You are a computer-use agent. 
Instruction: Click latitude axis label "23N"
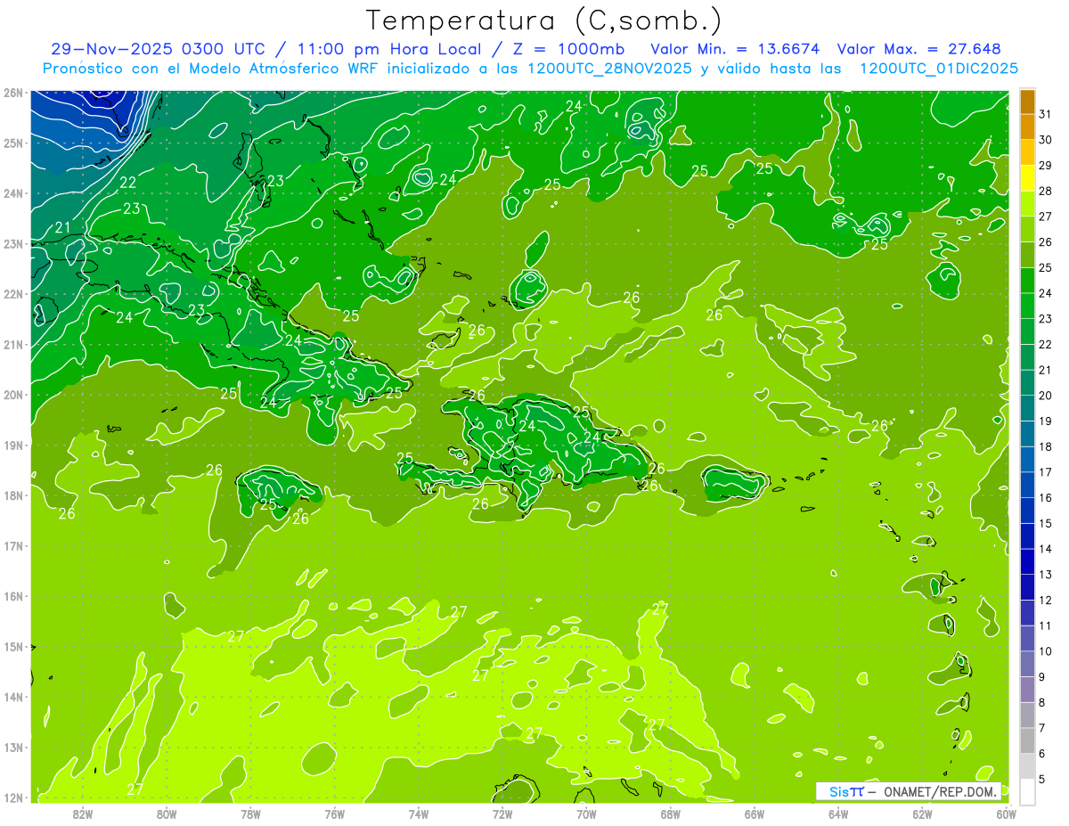click(x=12, y=244)
